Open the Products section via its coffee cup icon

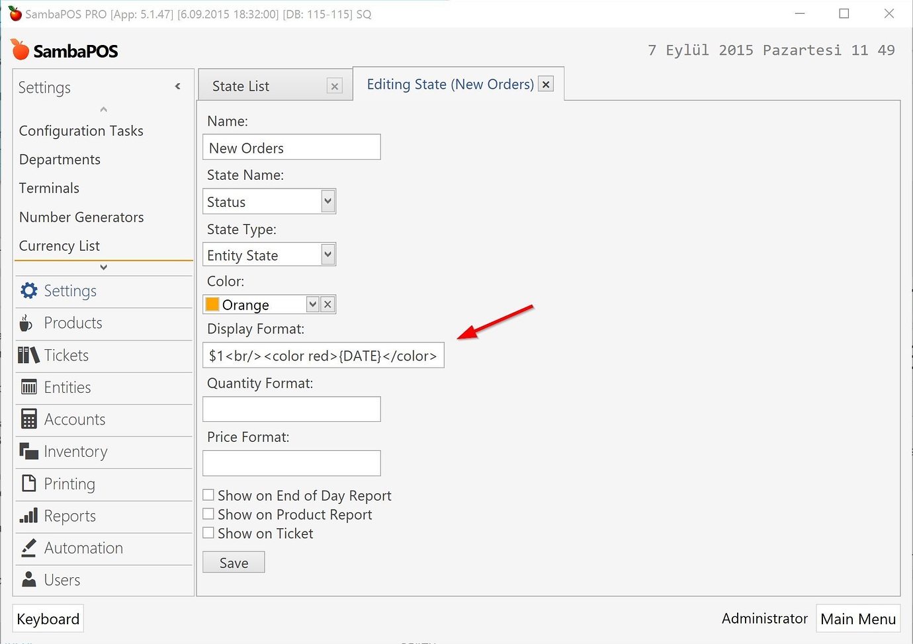coord(26,323)
